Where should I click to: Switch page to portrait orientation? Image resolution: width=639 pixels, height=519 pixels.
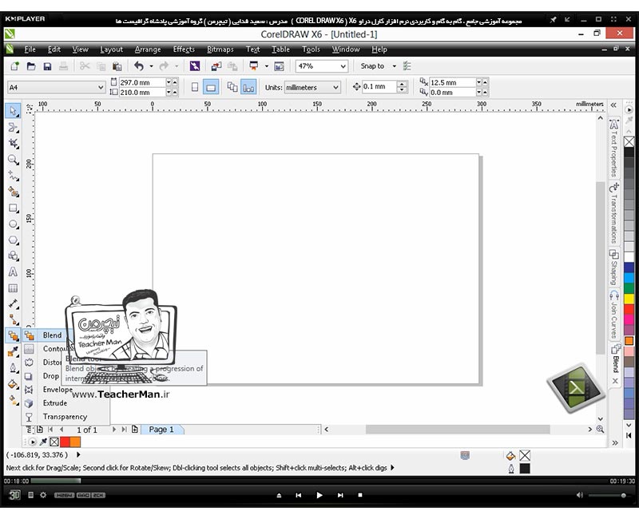click(x=195, y=87)
